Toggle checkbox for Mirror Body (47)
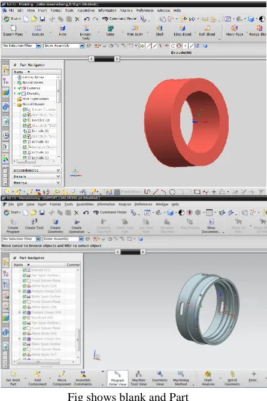The width and height of the screenshot is (267, 401). click(x=25, y=354)
